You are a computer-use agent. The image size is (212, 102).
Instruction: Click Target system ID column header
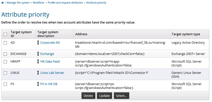(x=22, y=34)
